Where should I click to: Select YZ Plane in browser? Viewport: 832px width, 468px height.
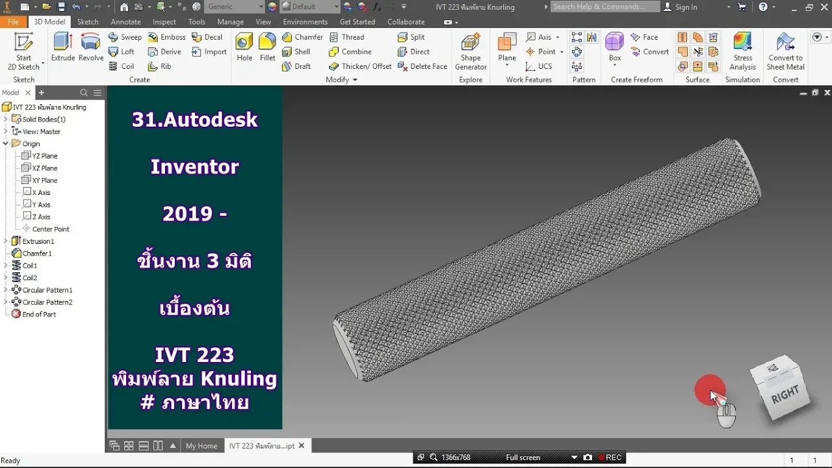coord(39,156)
